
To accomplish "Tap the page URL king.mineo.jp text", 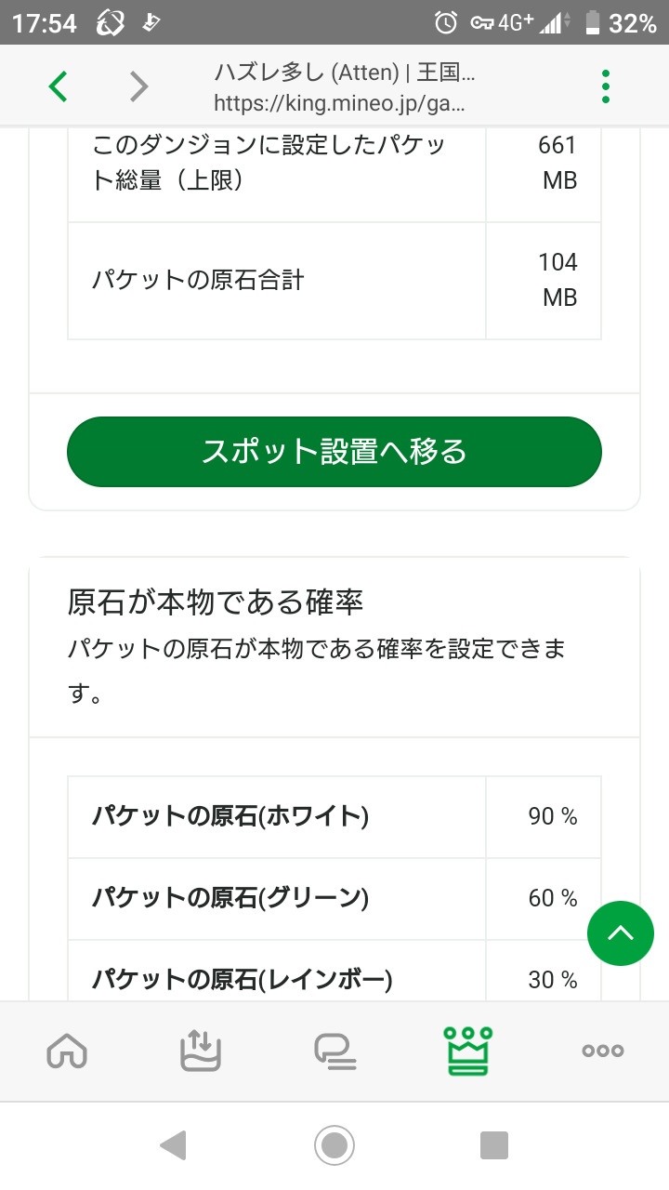I will 339,102.
